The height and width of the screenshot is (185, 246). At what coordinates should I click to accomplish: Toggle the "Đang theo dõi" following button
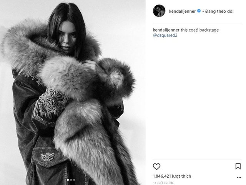[x=219, y=11]
